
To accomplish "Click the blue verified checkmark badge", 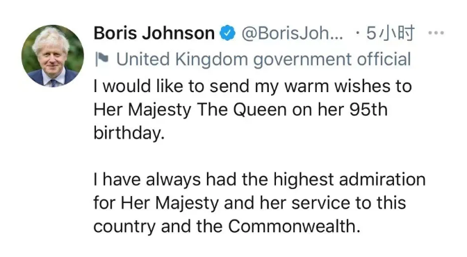I will click(x=227, y=33).
